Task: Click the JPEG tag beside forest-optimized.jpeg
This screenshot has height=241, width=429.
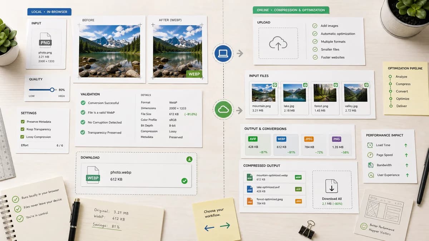Action: tap(298, 201)
